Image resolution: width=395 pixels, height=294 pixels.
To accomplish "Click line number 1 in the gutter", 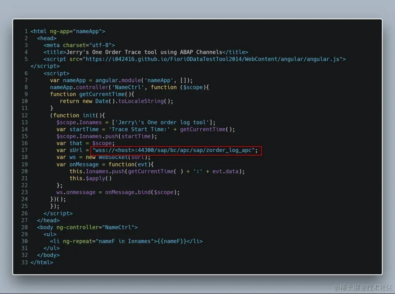I will (x=26, y=31).
